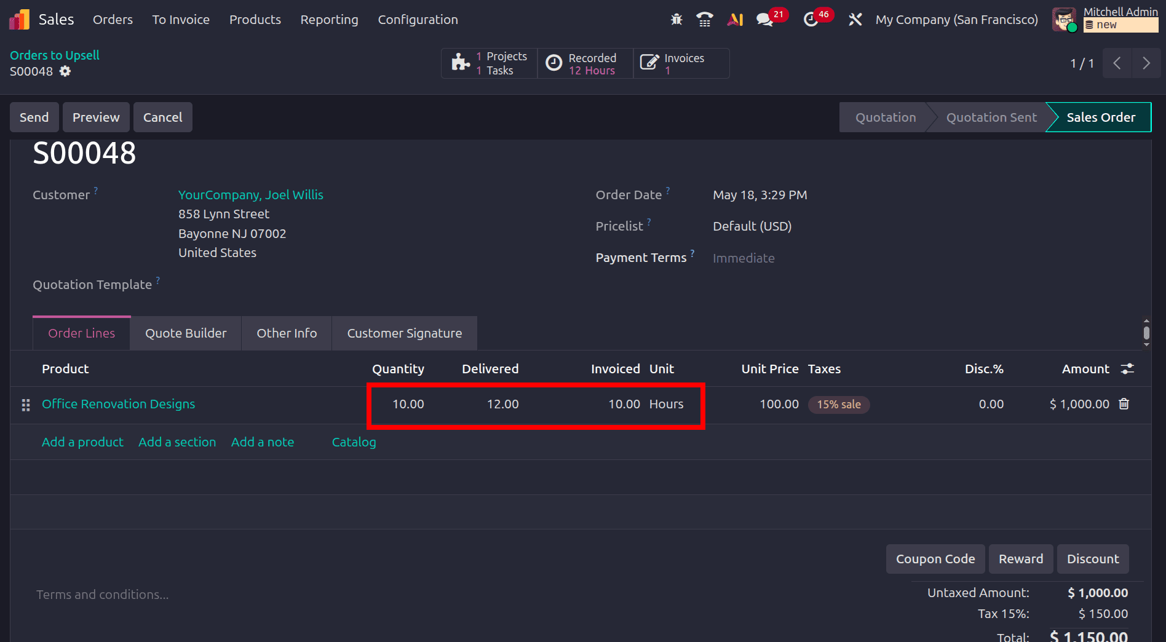
Task: Go to previous record arrow
Action: pyautogui.click(x=1117, y=63)
